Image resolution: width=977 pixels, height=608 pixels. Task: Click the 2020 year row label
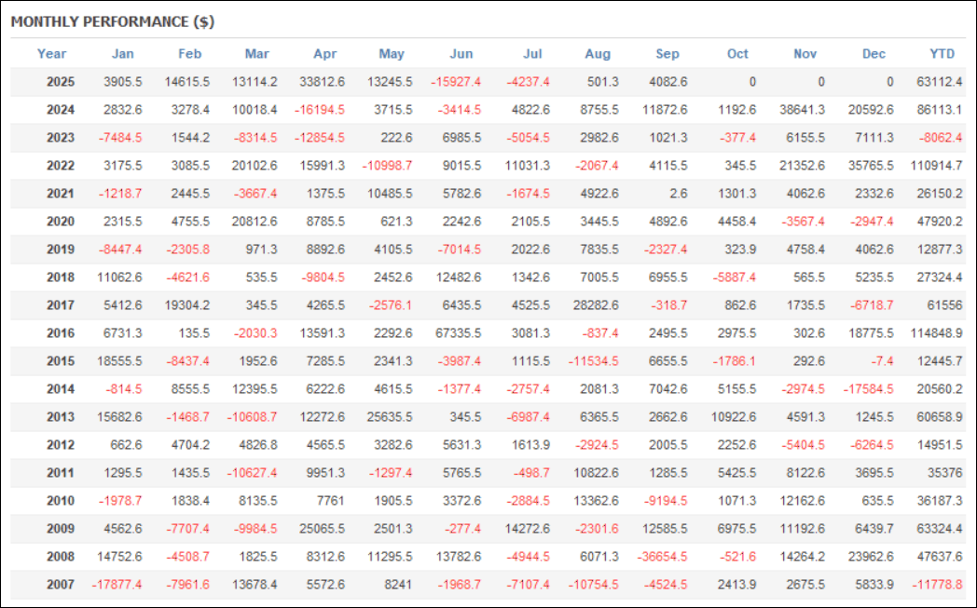(62, 222)
